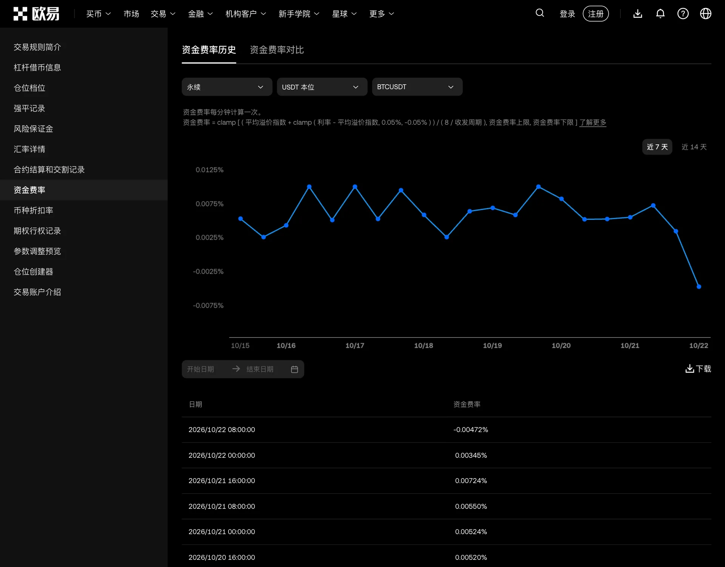Open the USDT 本位 margin dropdown
This screenshot has width=725, height=567.
322,87
